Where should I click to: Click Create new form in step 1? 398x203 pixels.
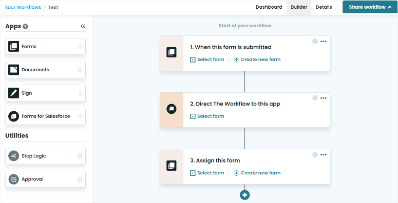pyautogui.click(x=257, y=59)
